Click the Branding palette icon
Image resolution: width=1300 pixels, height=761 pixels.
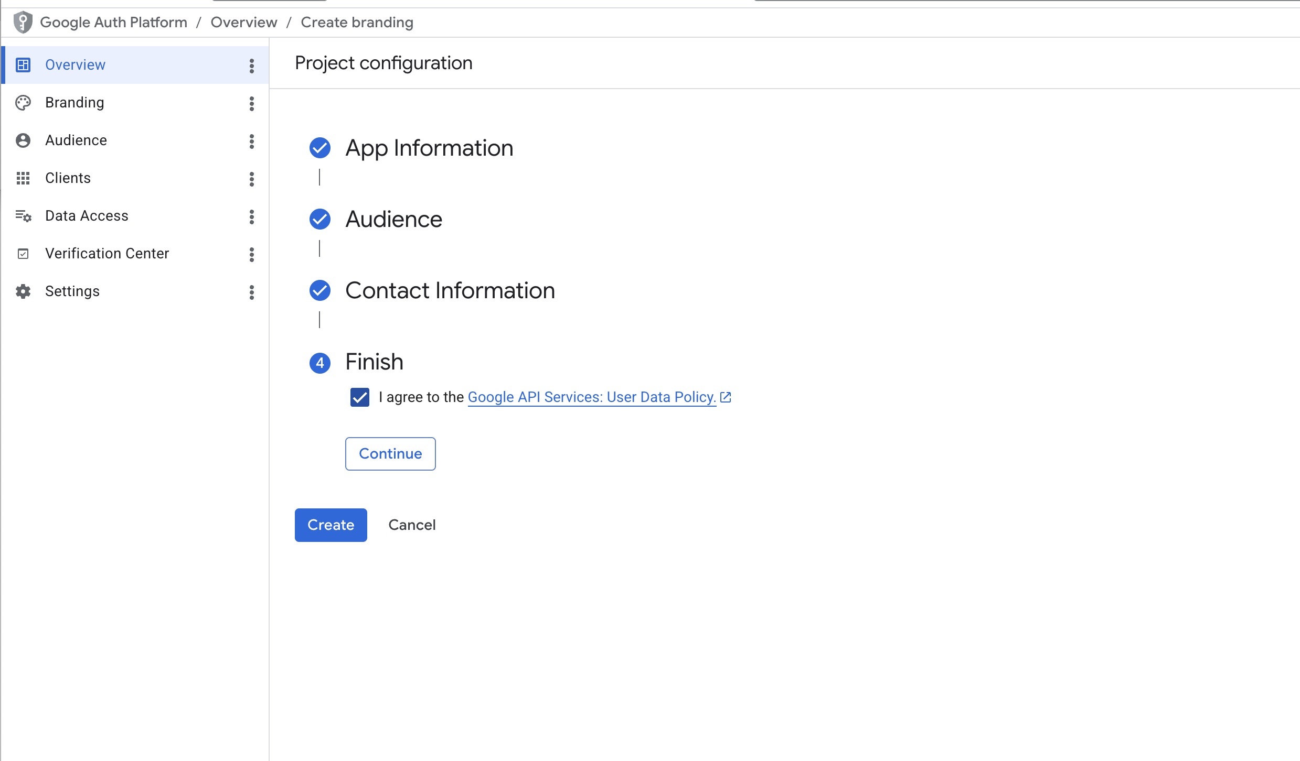pos(23,102)
